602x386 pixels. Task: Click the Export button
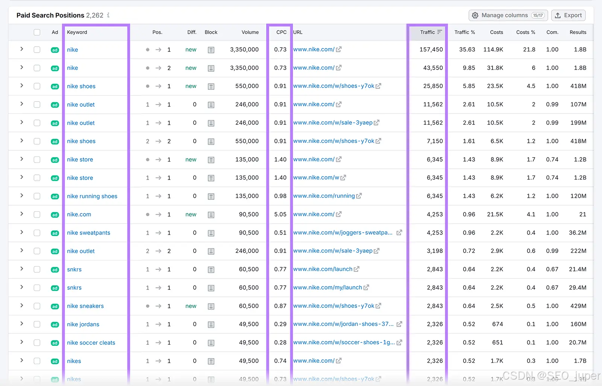pos(568,15)
